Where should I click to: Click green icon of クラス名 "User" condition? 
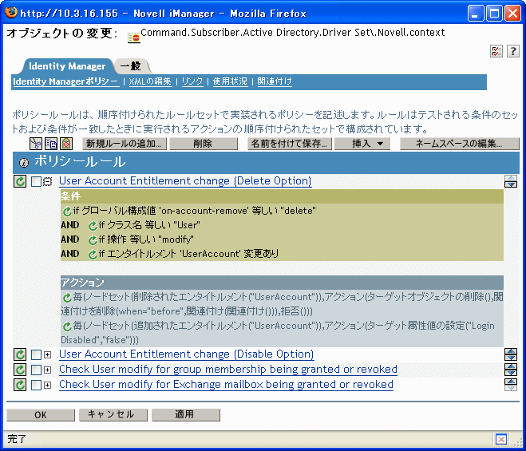[93, 225]
